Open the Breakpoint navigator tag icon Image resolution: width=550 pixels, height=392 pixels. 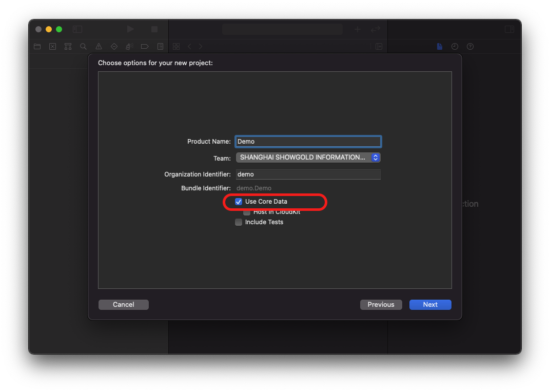(145, 47)
